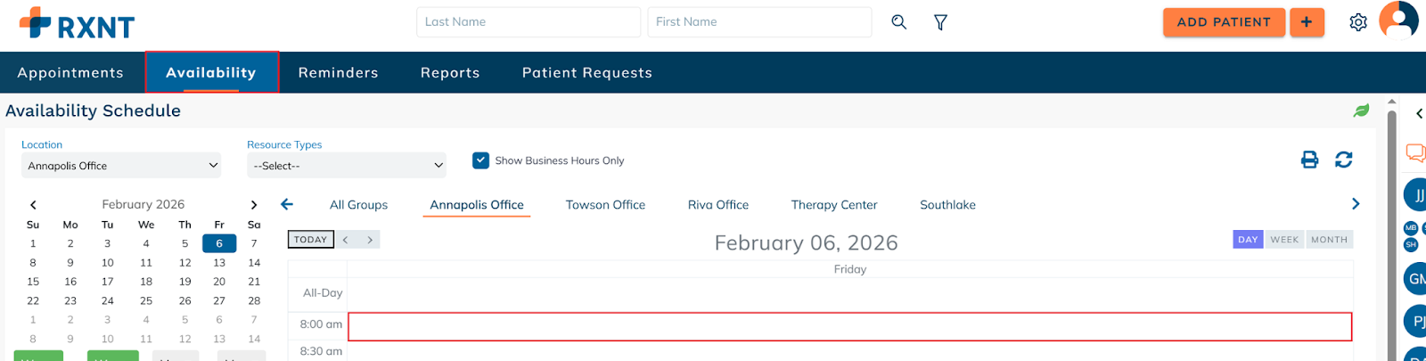1426x361 pixels.
Task: Open the Reminders tab
Action: coord(338,73)
